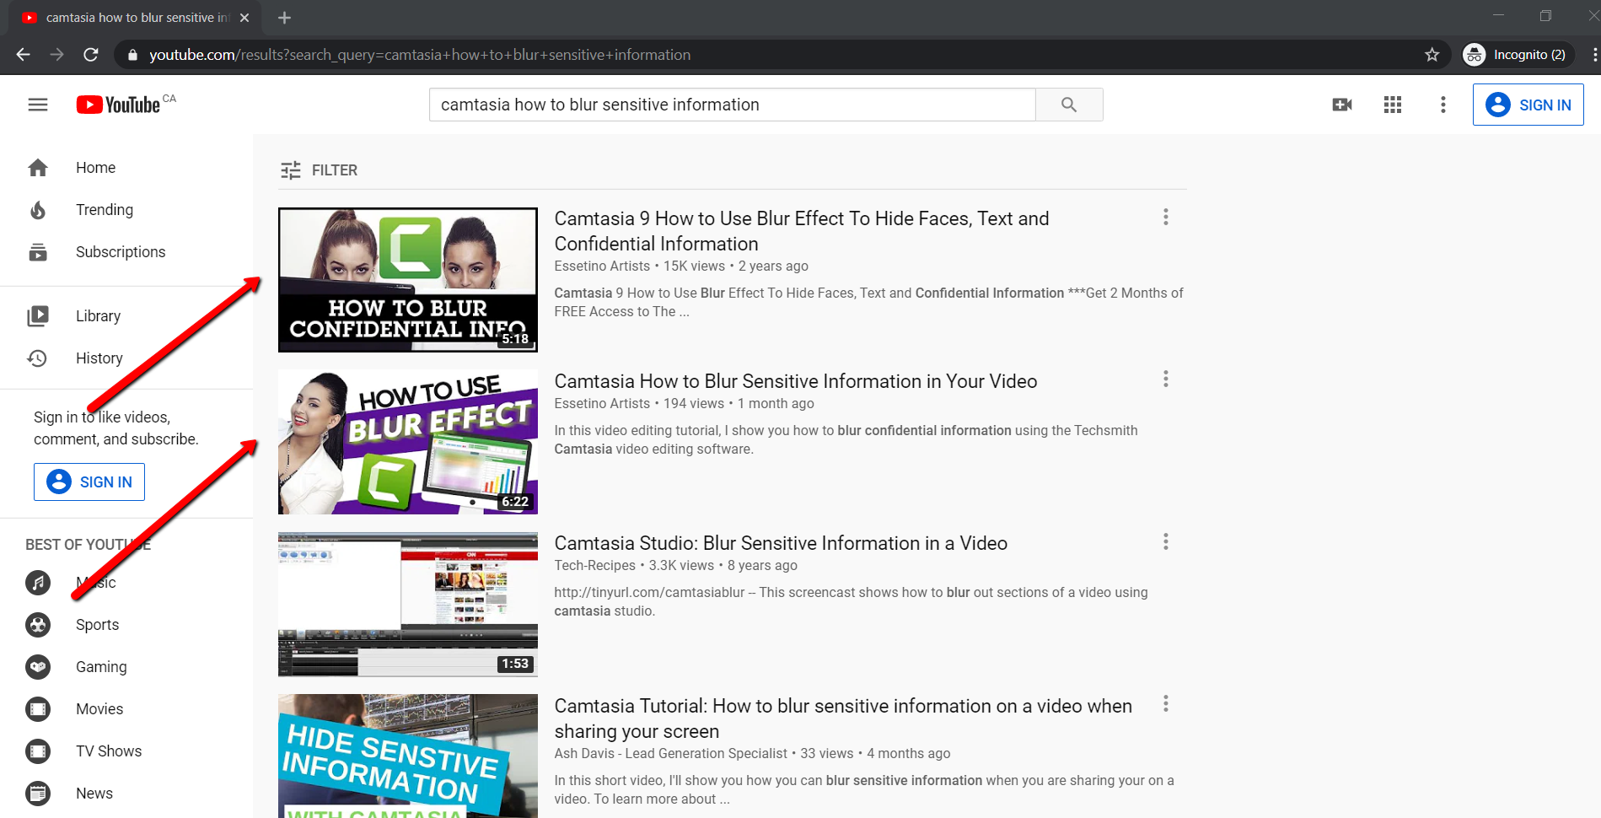Click the SIGN IN button in header

pyautogui.click(x=1528, y=105)
